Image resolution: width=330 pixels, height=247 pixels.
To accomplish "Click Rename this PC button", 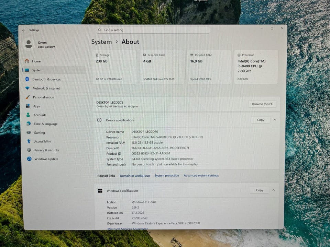I will (x=262, y=104).
